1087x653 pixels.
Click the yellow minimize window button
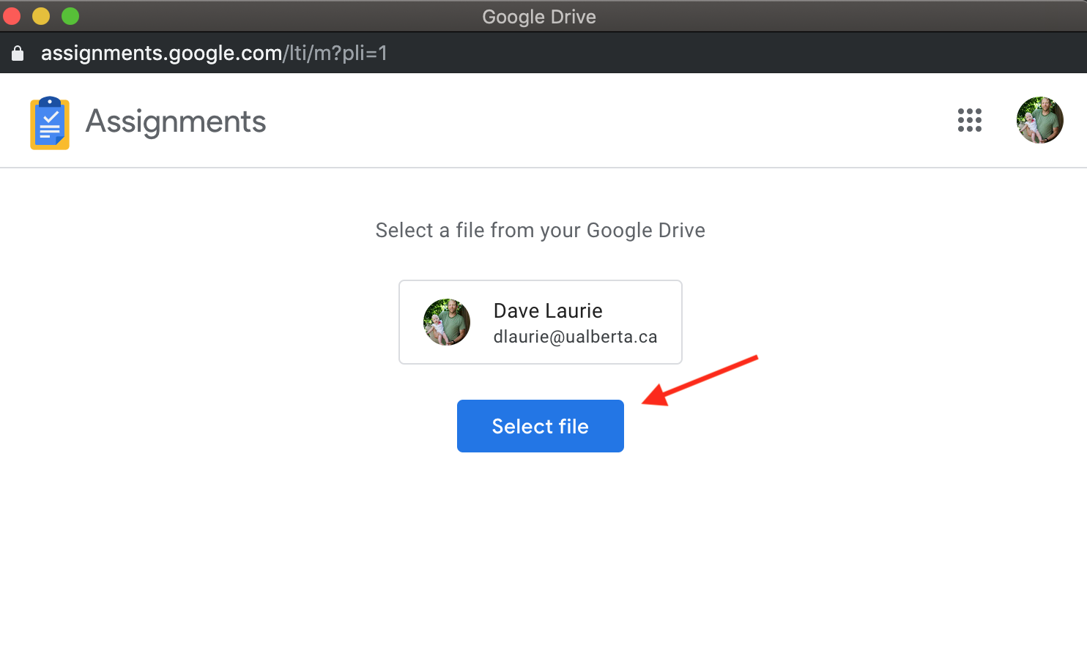pyautogui.click(x=41, y=16)
